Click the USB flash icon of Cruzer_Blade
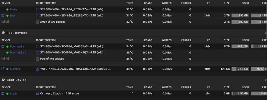The height and width of the screenshot is (100, 267). point(37,94)
